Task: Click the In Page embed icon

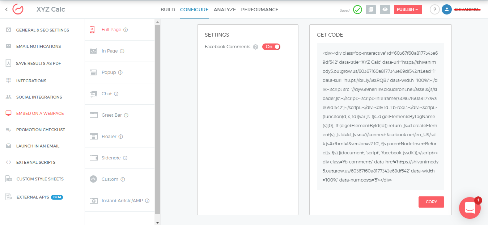Action: 93,51
